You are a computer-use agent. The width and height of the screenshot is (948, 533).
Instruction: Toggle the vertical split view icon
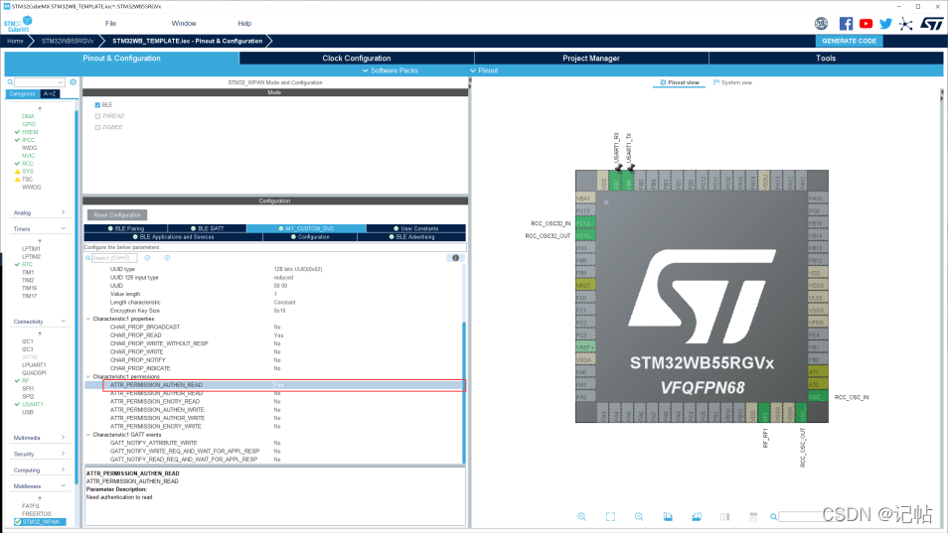click(x=724, y=517)
